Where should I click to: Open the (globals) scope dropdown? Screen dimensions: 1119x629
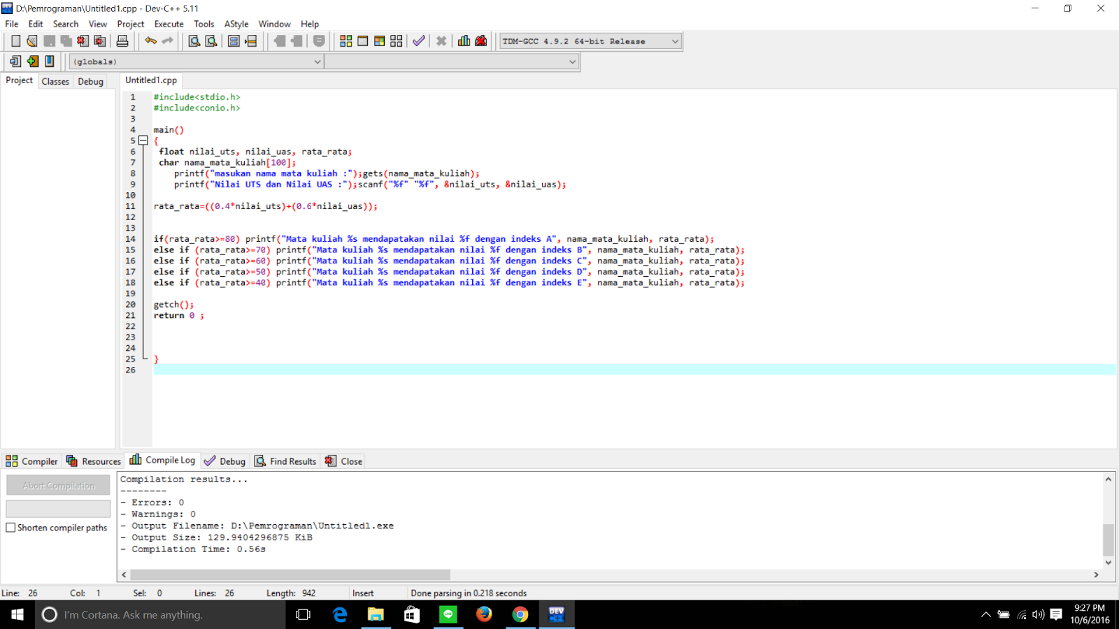(318, 62)
